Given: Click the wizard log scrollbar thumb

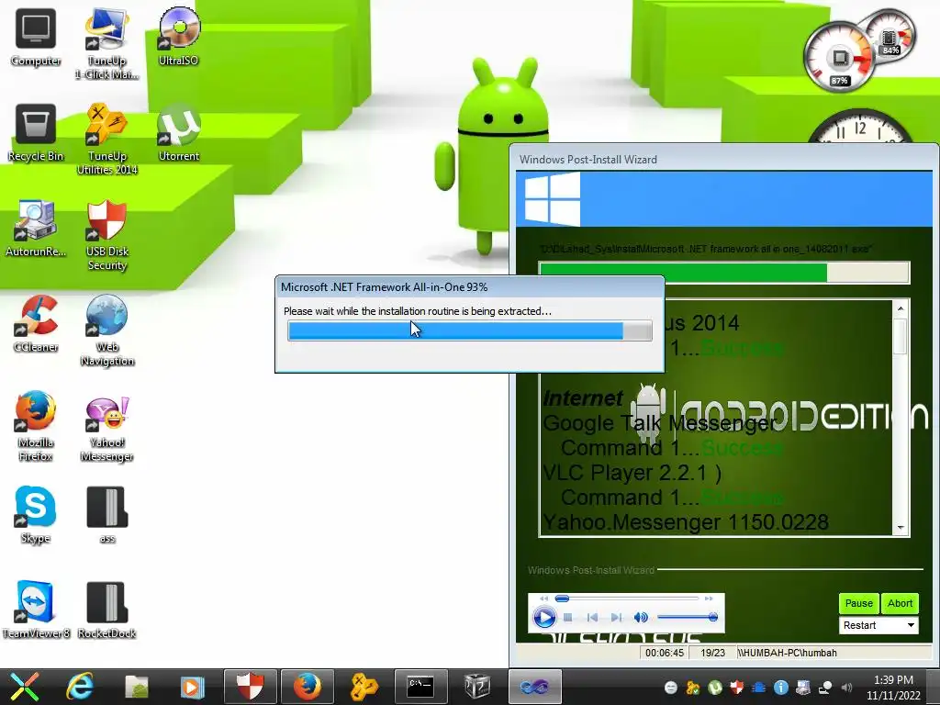Looking at the screenshot, I should (x=900, y=337).
